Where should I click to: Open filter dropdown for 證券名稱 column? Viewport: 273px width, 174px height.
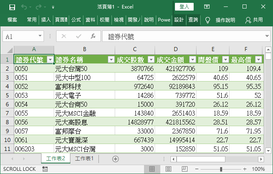tap(111, 60)
